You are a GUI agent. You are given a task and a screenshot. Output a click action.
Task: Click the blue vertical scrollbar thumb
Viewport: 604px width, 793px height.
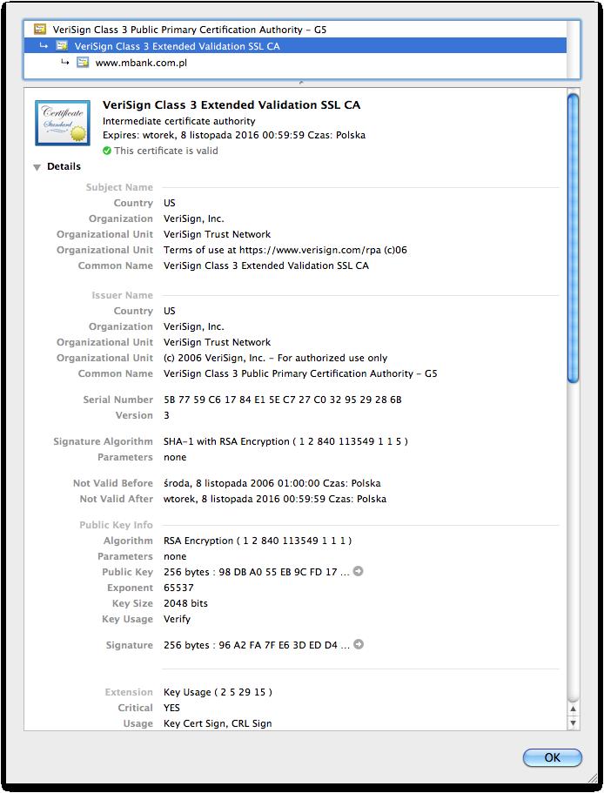pyautogui.click(x=573, y=238)
